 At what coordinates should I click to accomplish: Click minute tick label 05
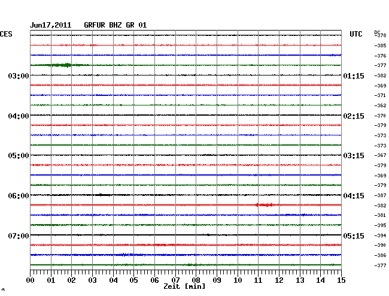click(x=133, y=280)
